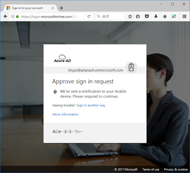The image size is (190, 173).
Task: Click the Azure AD cloud logo
Action: [x=62, y=59]
